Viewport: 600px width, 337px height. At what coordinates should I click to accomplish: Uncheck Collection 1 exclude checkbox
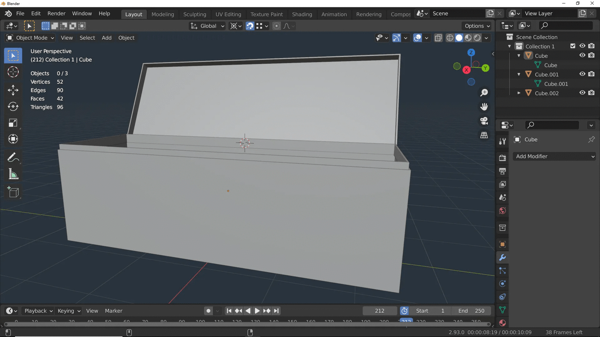pyautogui.click(x=573, y=46)
